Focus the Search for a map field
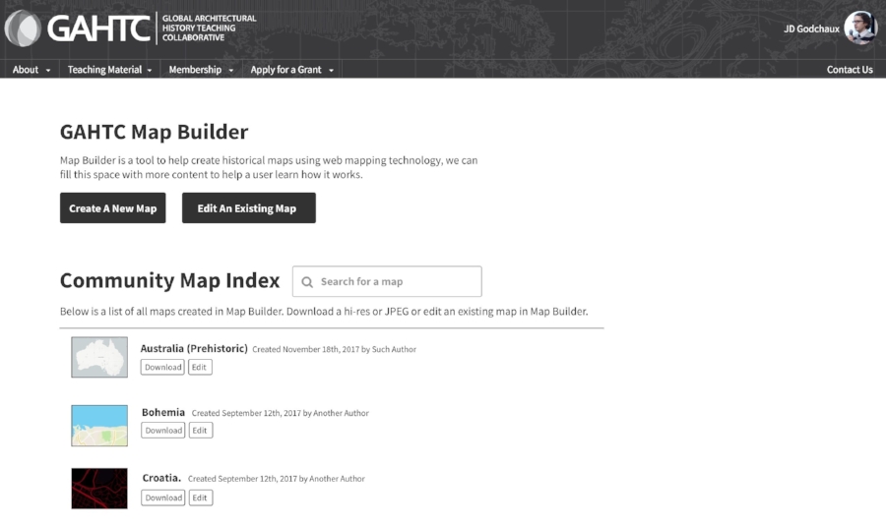 coord(387,281)
